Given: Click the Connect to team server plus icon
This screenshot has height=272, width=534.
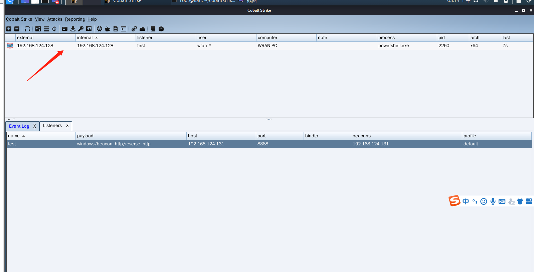Looking at the screenshot, I should pyautogui.click(x=9, y=29).
